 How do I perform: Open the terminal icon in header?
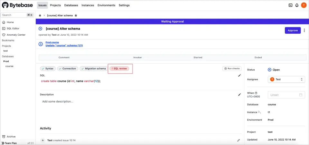coord(290,5)
